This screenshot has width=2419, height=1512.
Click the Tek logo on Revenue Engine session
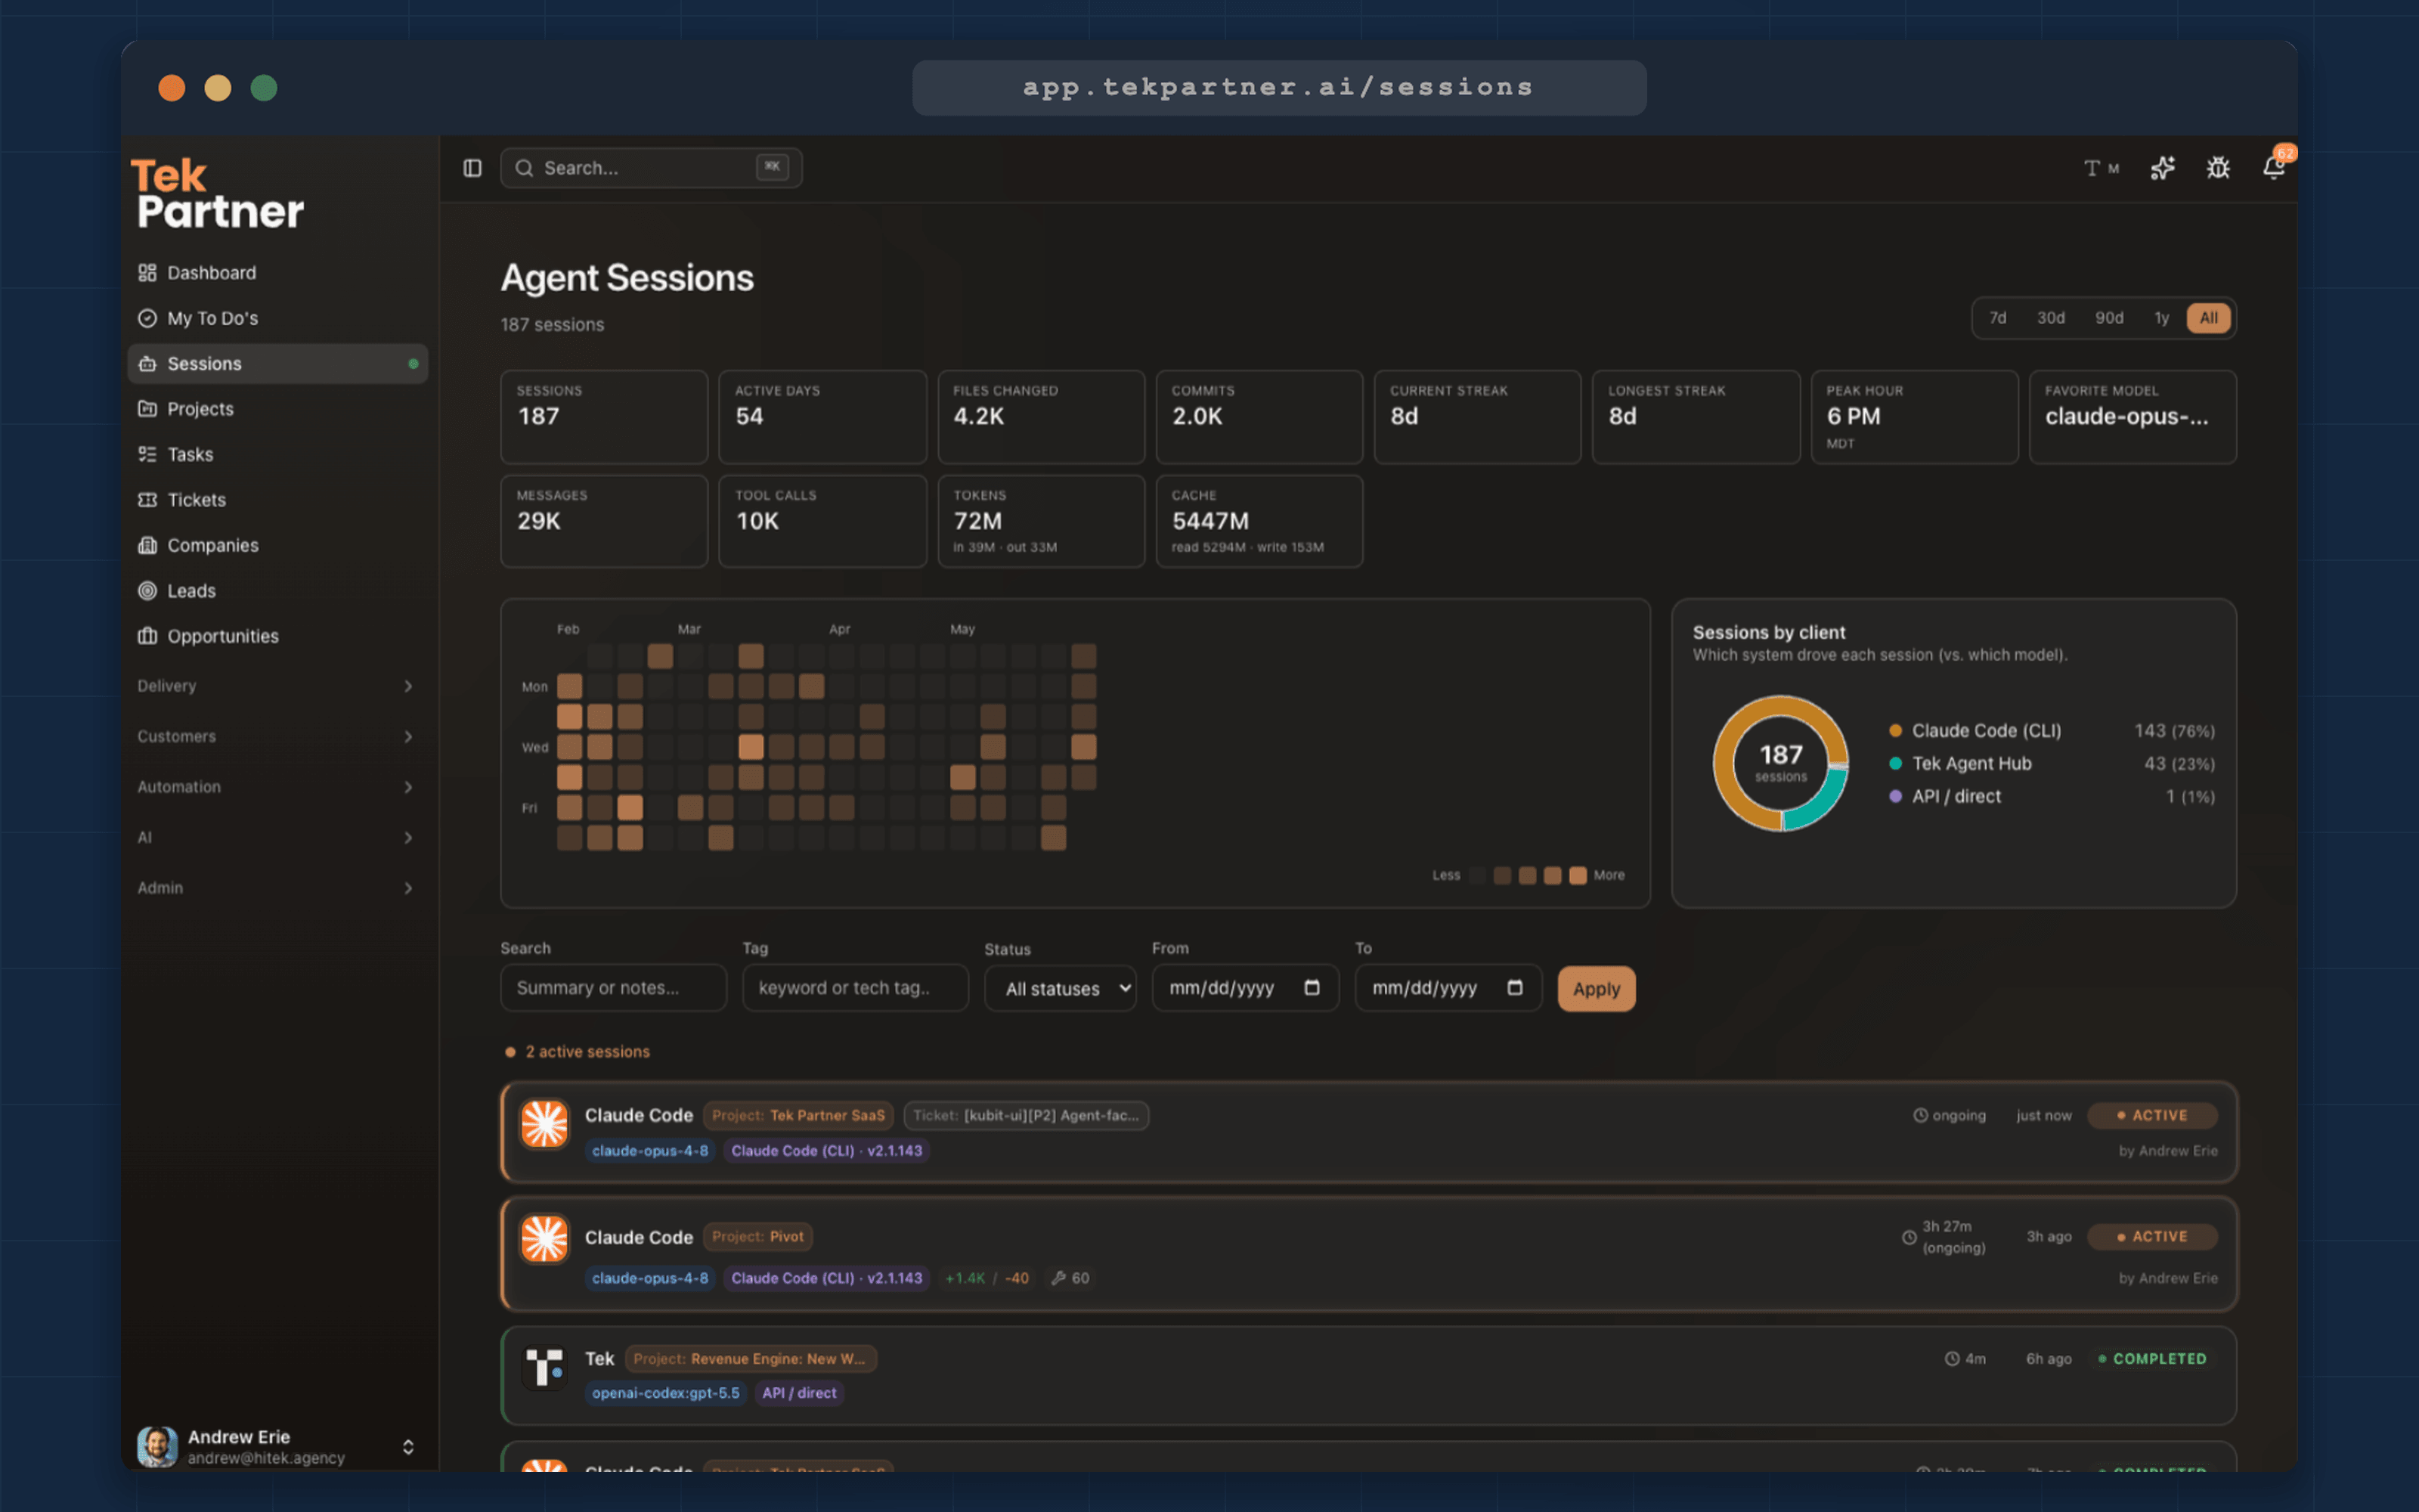click(545, 1367)
